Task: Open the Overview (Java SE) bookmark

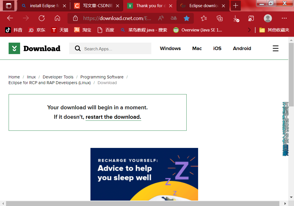Action: (x=198, y=30)
